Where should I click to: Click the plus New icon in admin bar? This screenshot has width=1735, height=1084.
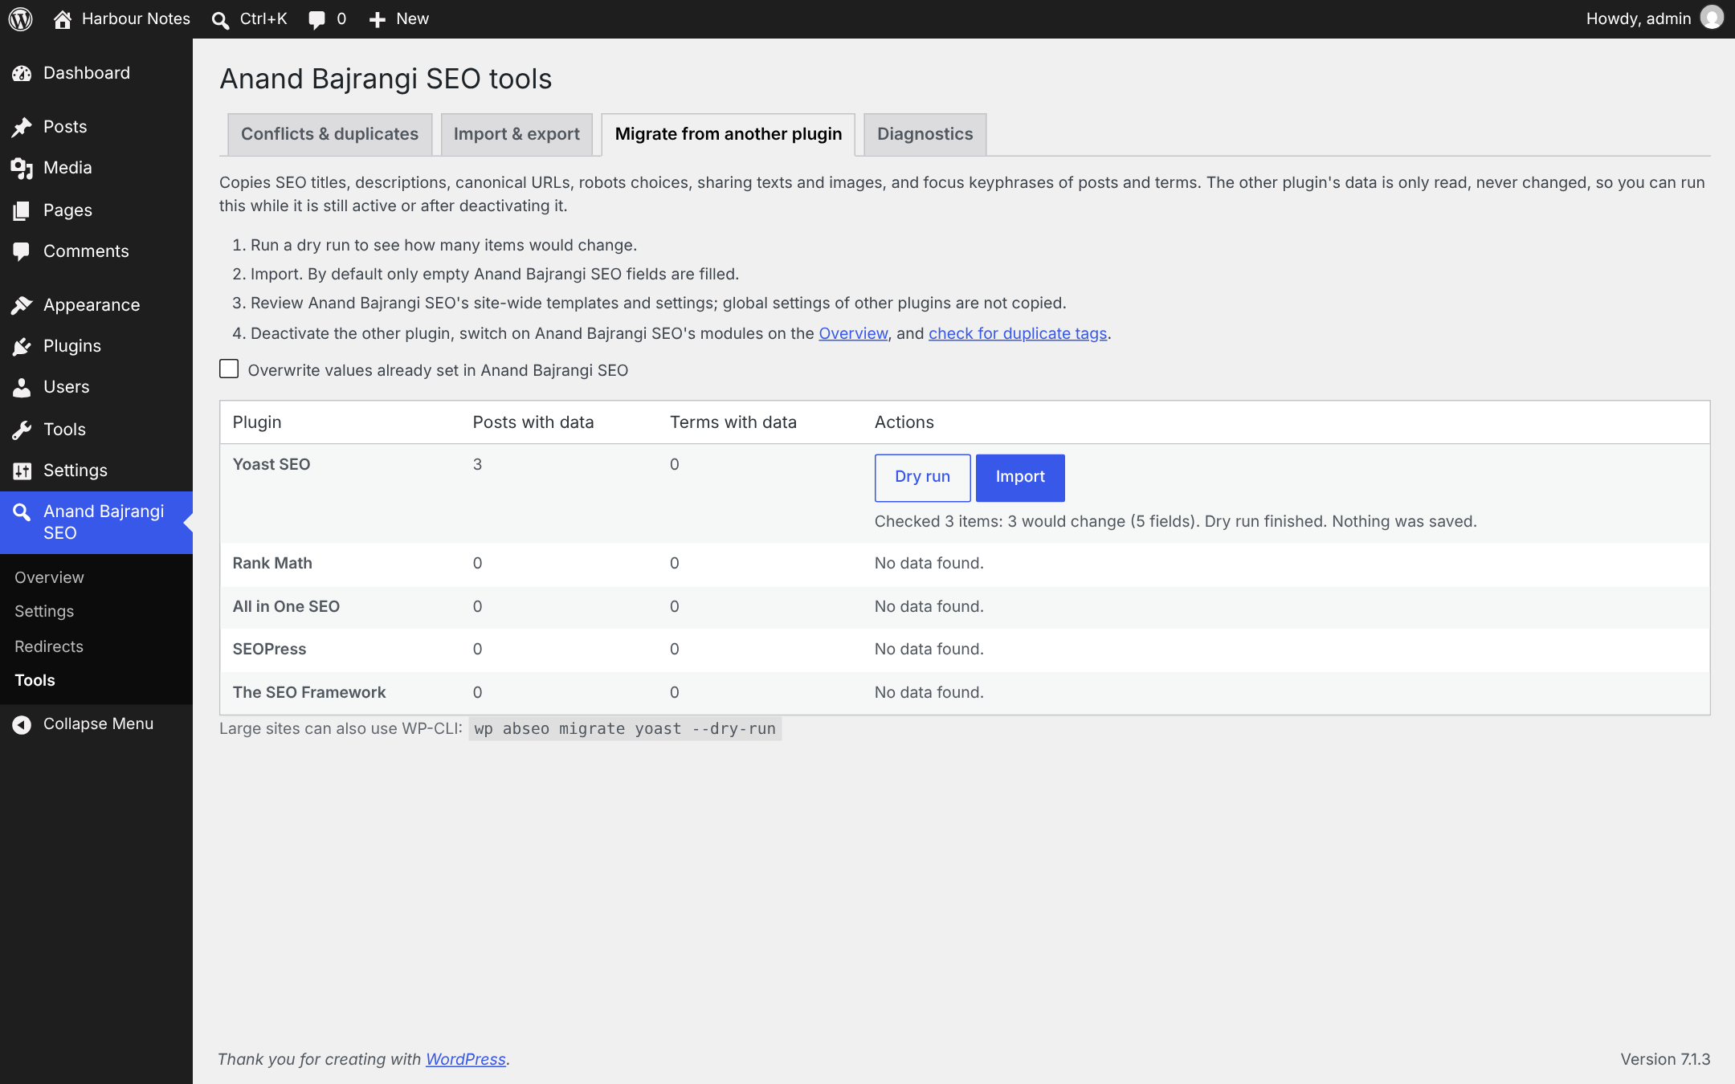click(378, 19)
